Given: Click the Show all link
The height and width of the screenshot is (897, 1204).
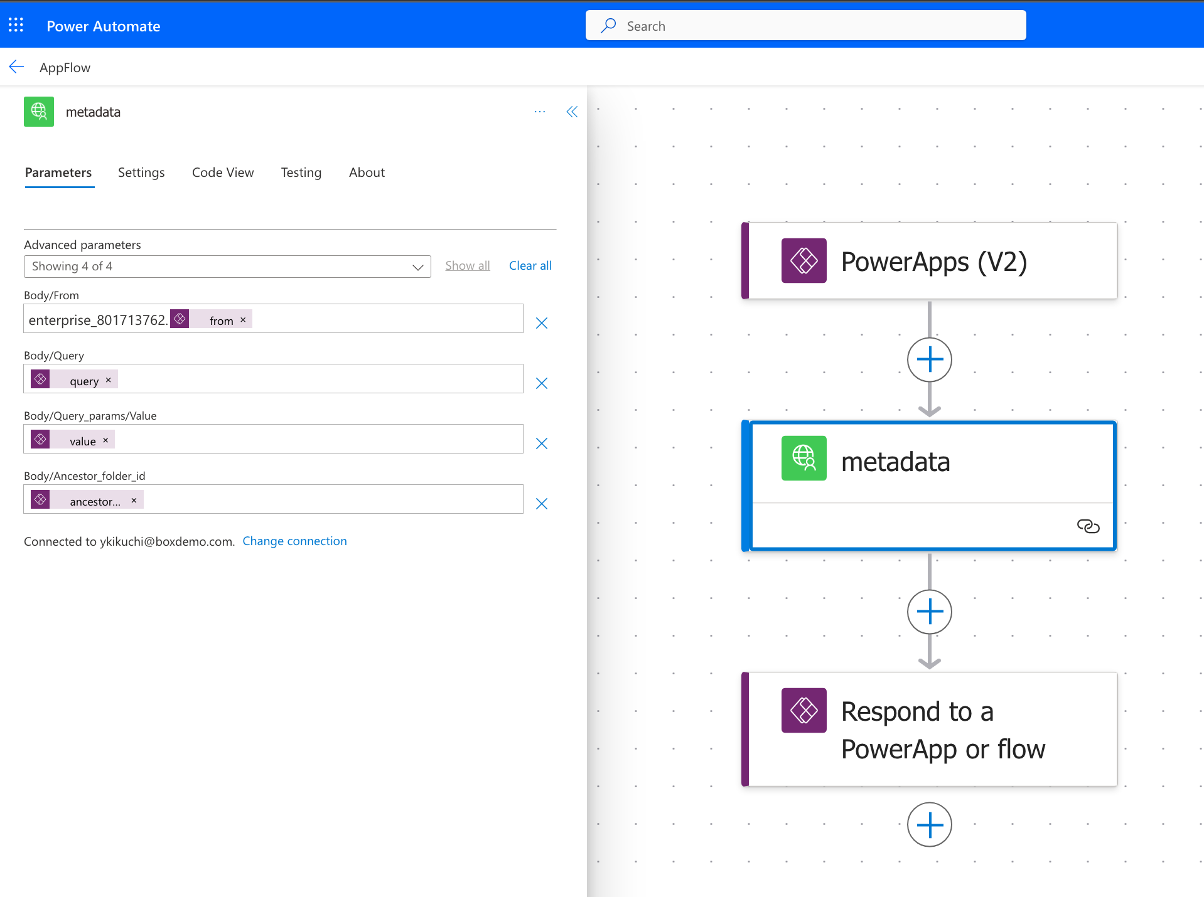Looking at the screenshot, I should pos(468,265).
